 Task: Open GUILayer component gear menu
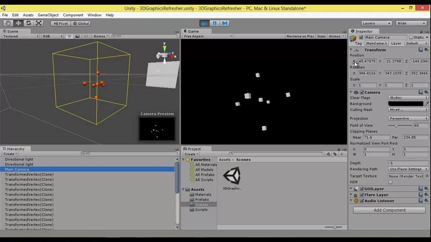tap(426, 189)
